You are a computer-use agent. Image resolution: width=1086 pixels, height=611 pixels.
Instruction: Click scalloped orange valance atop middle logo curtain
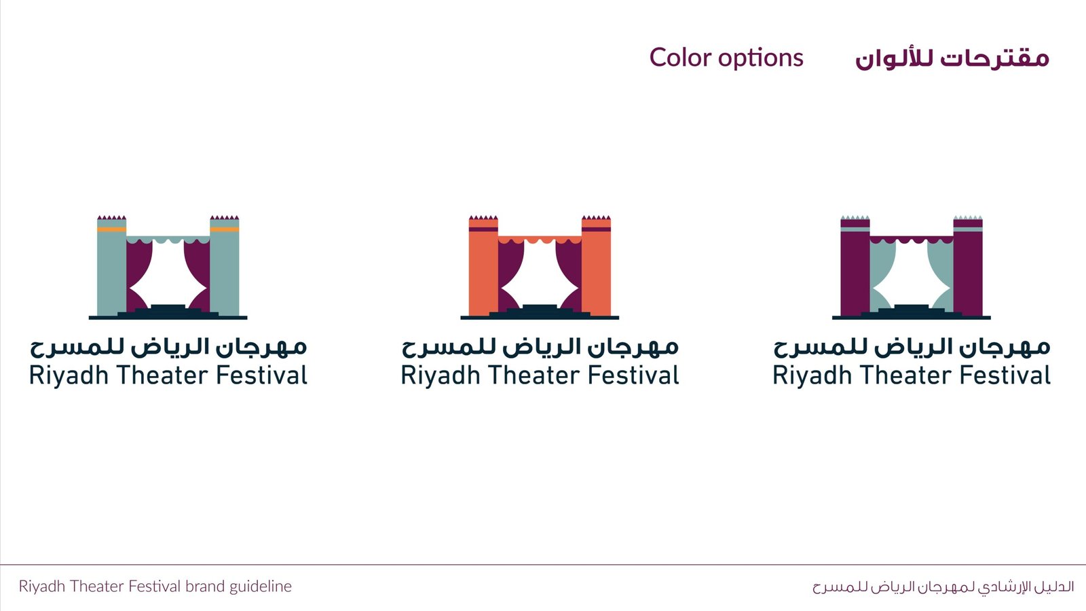pos(540,240)
